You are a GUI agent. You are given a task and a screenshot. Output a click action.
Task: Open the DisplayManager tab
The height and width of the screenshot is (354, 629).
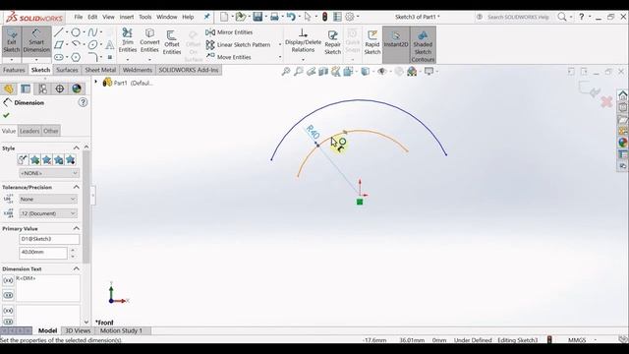pos(77,88)
